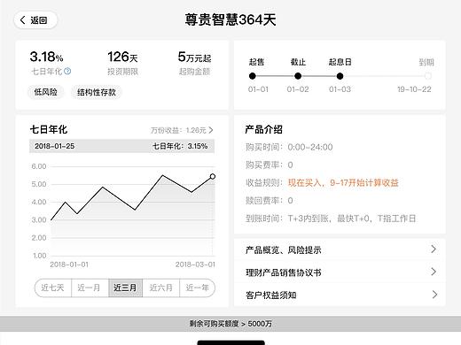Select the 近一月 range tab
The width and height of the screenshot is (461, 345).
tap(90, 287)
